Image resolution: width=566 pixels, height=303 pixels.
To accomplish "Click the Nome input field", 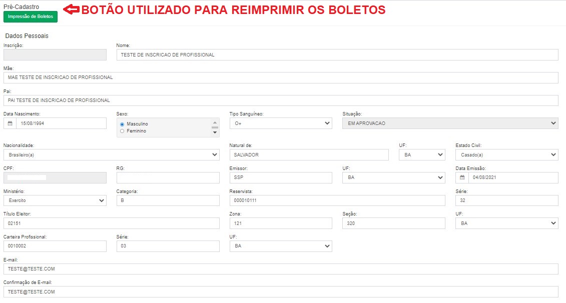I will 337,55.
